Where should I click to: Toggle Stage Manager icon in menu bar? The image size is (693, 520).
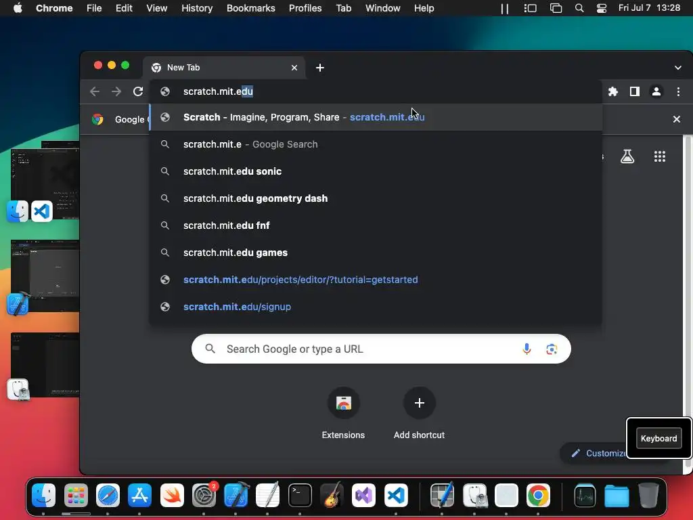(x=530, y=8)
